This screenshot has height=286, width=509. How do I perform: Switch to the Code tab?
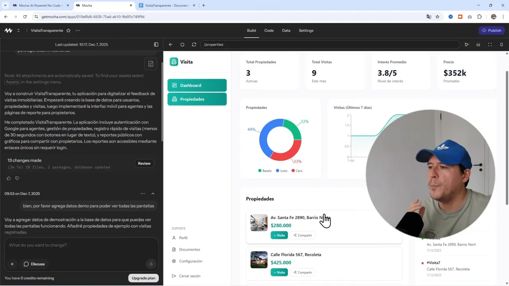coord(269,30)
